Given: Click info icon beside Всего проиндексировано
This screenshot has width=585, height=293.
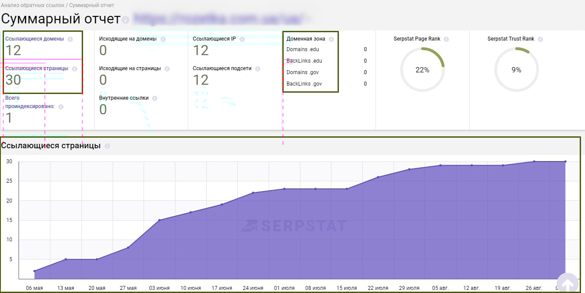Looking at the screenshot, I should 61,106.
